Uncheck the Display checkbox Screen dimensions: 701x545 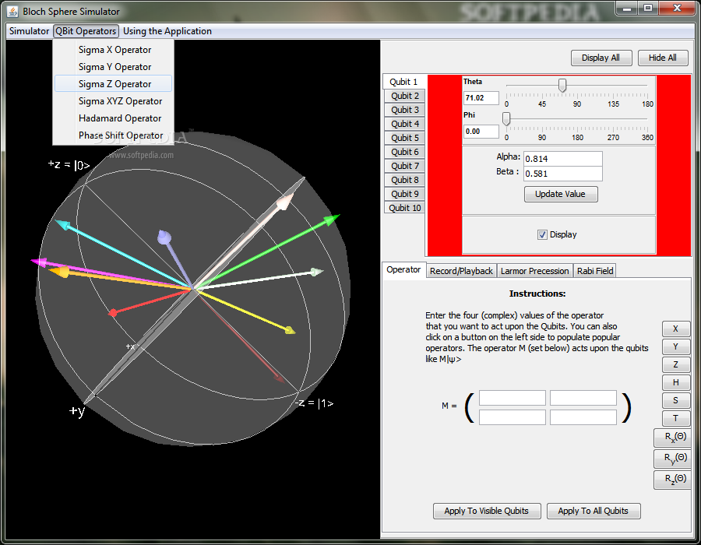point(542,234)
